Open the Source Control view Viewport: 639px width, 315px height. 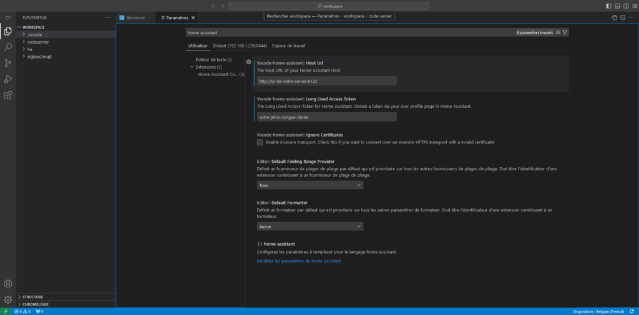click(x=7, y=63)
